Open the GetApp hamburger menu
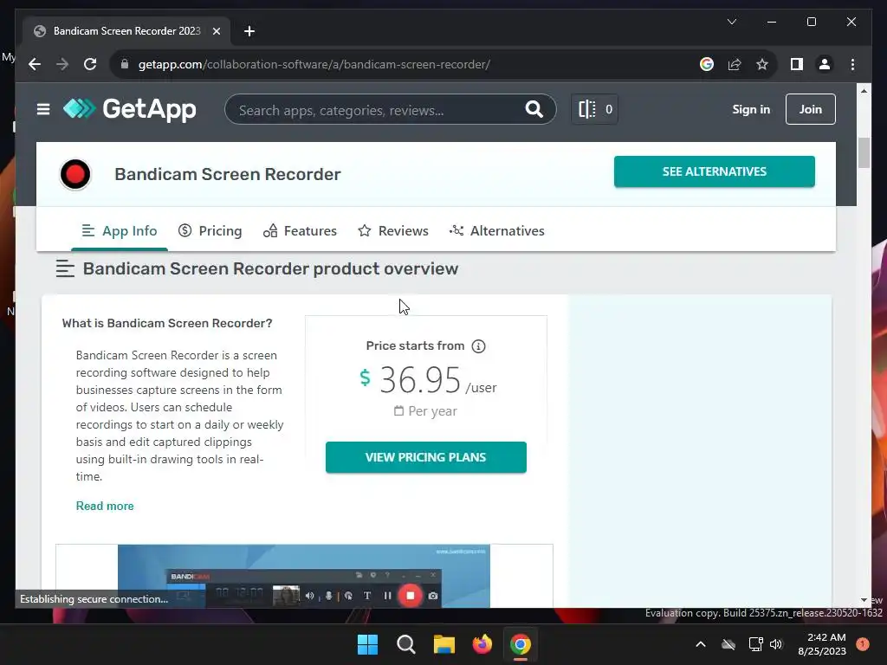This screenshot has height=665, width=887. 43,109
